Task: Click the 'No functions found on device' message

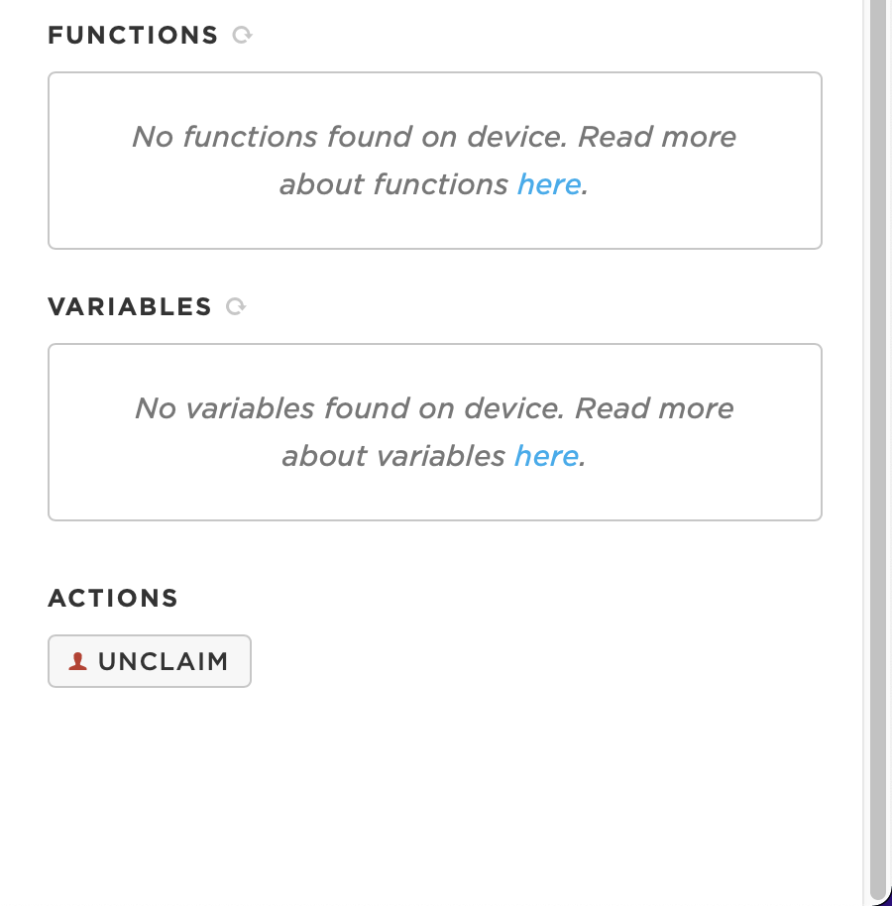Action: pyautogui.click(x=350, y=137)
